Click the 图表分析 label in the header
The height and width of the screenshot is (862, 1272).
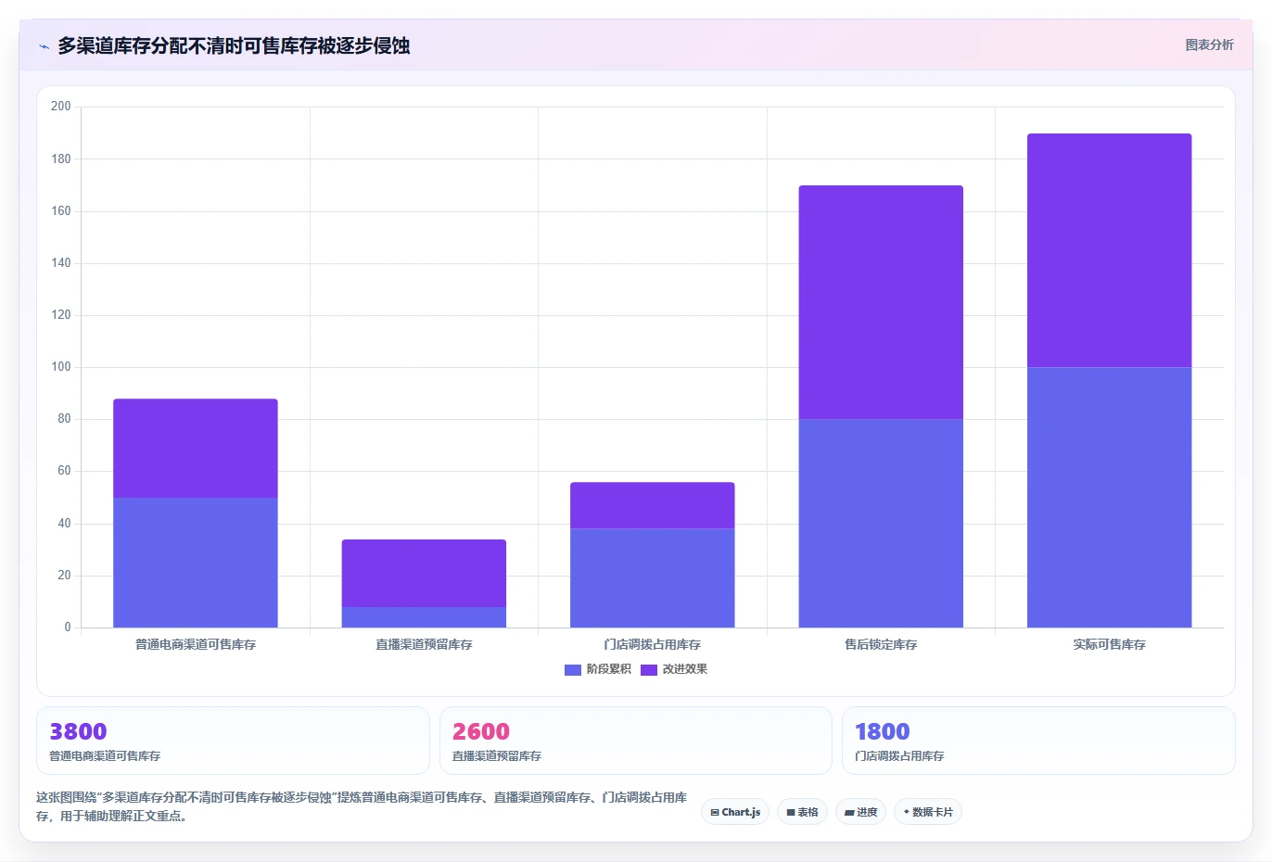[x=1209, y=44]
